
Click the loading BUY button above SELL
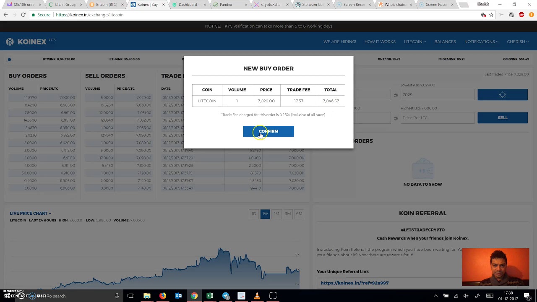pos(503,95)
